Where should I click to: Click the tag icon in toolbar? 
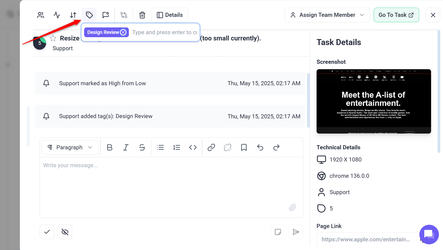pos(89,15)
